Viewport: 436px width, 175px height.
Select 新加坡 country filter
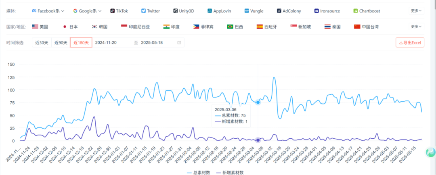pos(301,27)
